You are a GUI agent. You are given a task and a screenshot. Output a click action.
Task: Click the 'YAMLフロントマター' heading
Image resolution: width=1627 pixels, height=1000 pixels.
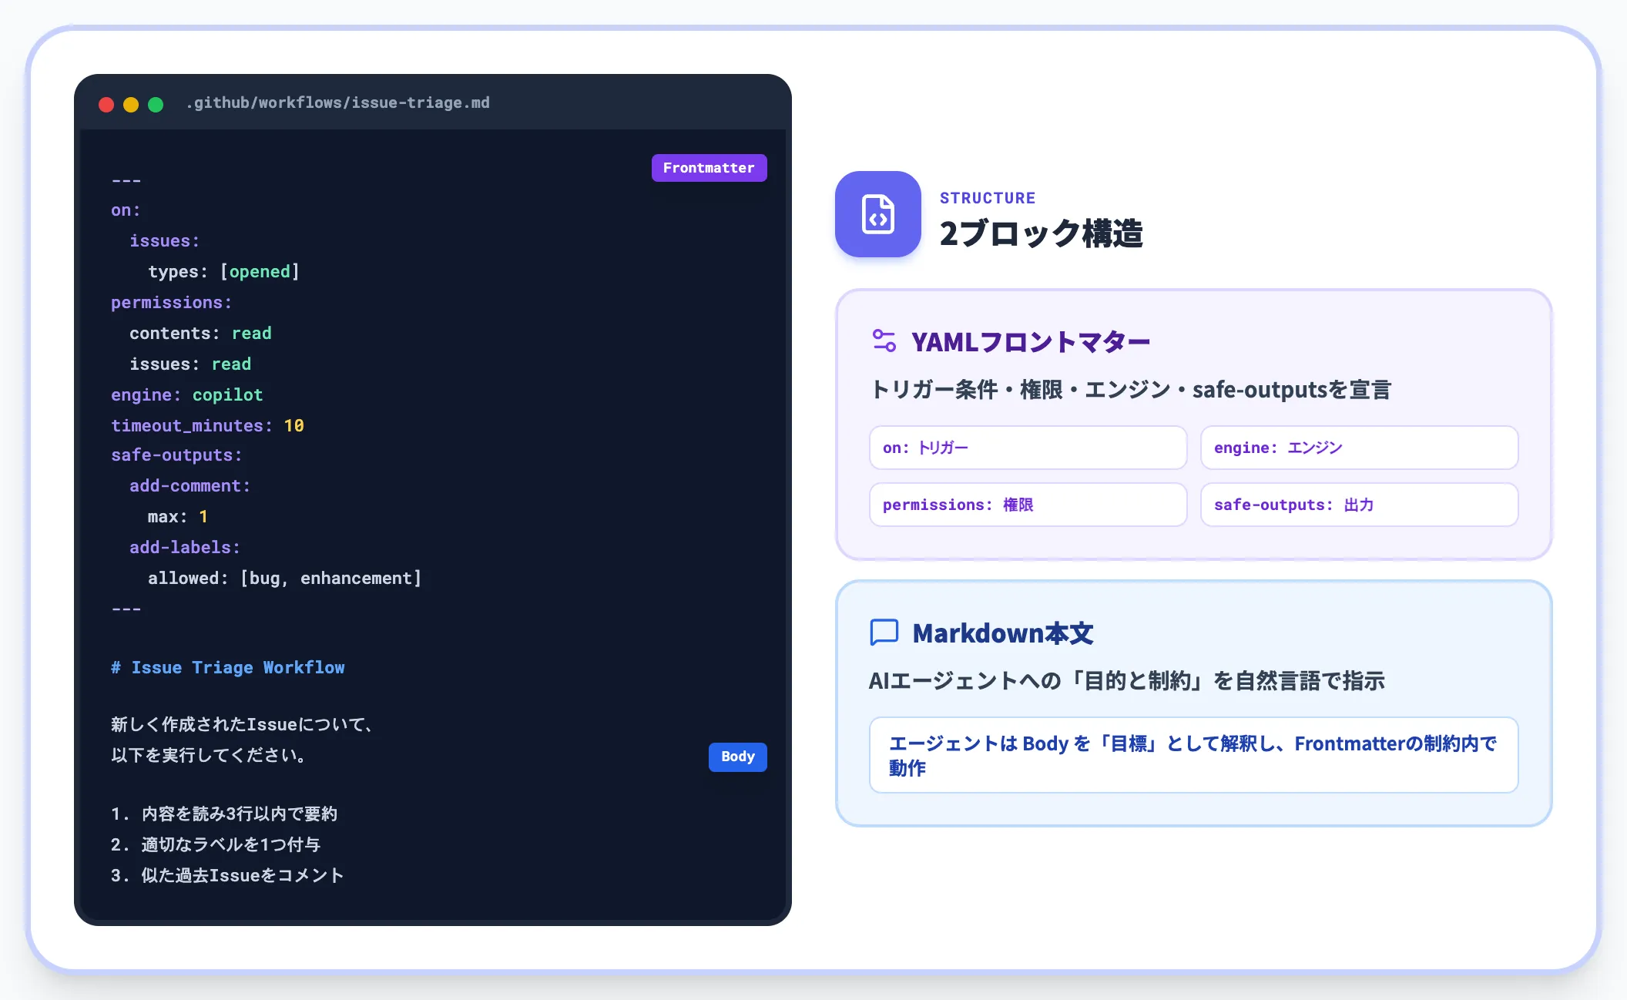[1031, 341]
